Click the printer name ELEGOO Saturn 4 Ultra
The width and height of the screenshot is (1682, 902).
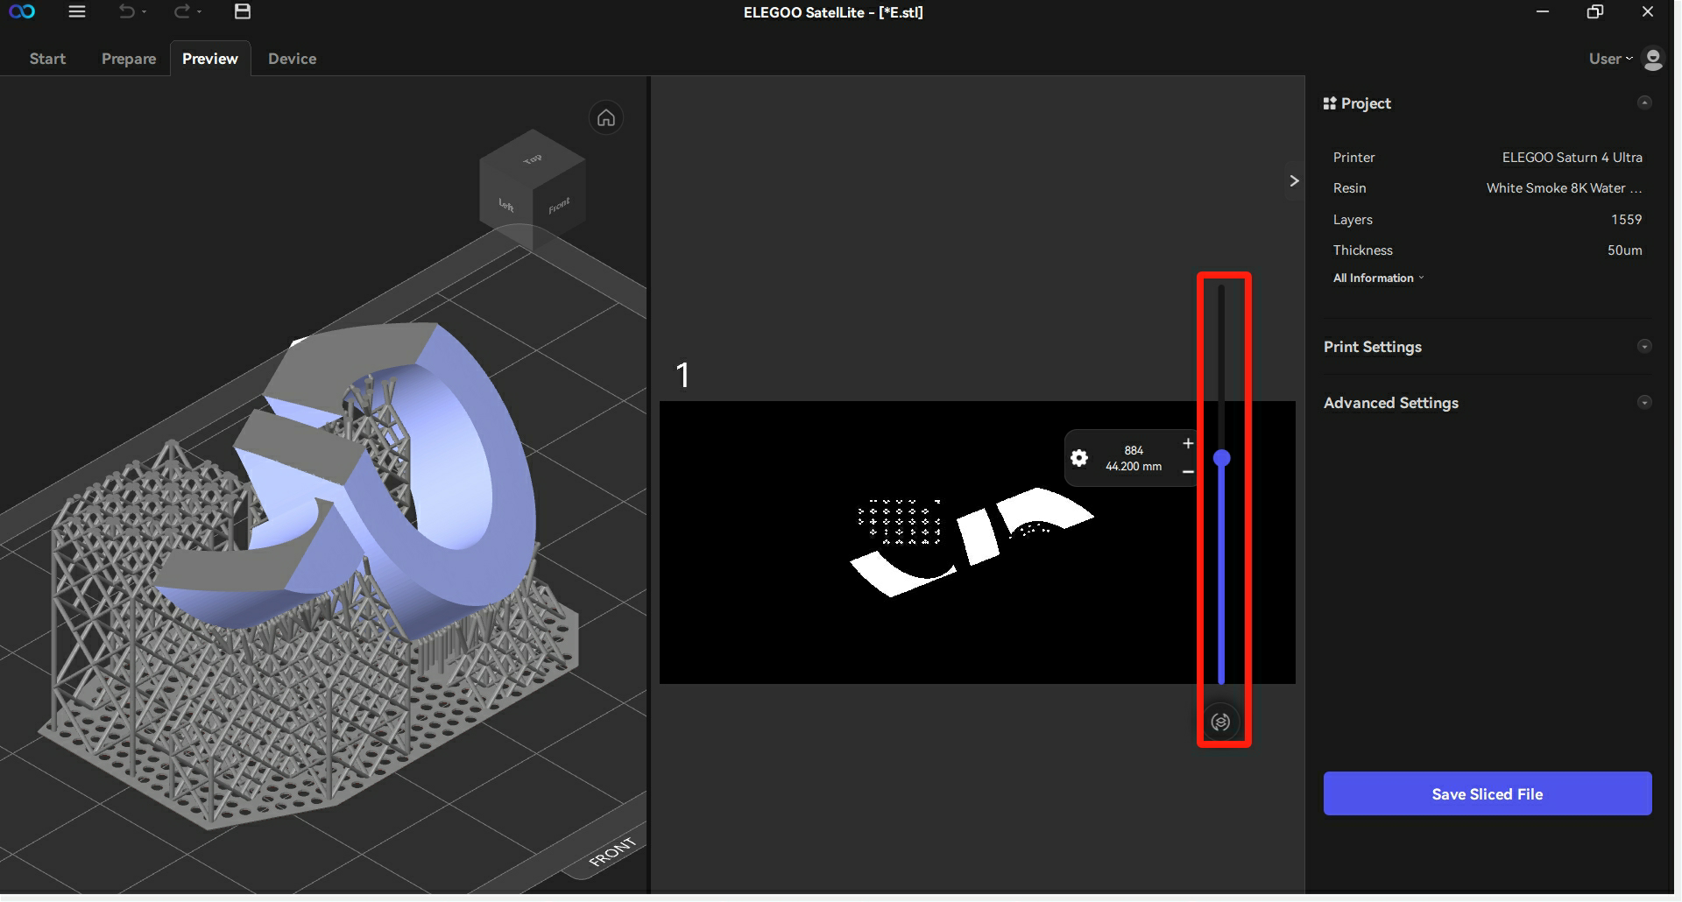coord(1572,158)
